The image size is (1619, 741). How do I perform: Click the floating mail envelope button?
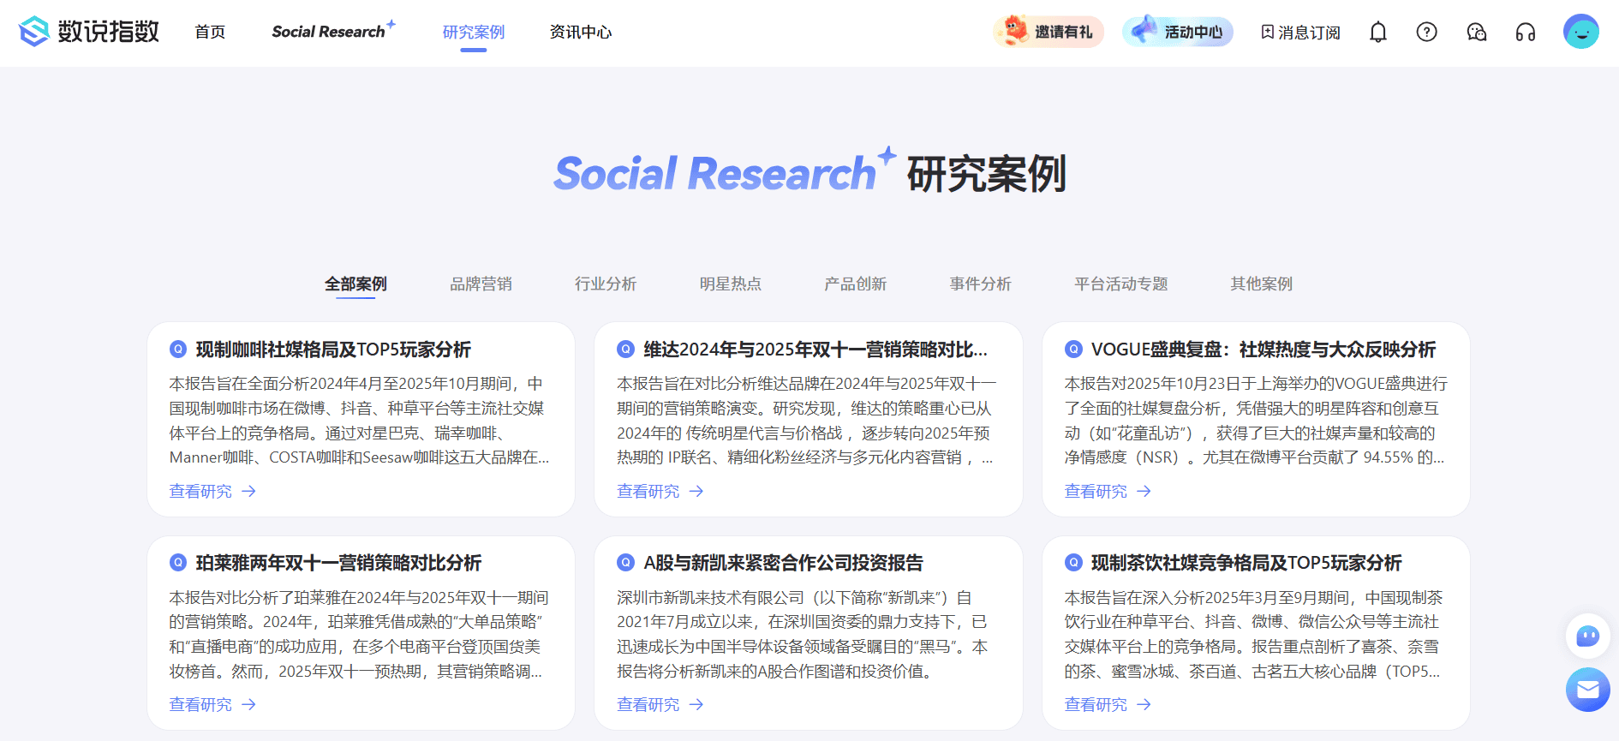[x=1587, y=690]
